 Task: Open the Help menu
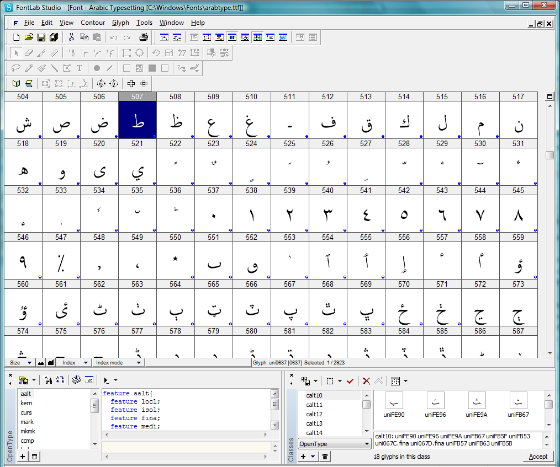(198, 23)
